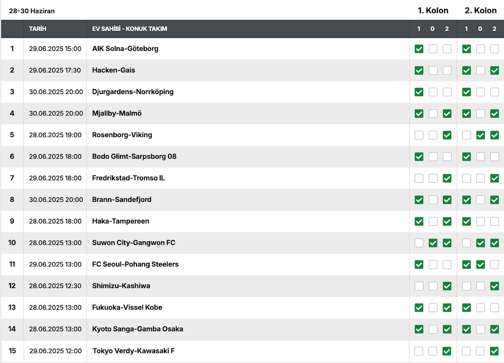Uncheck 1. Kolon draw box for Suwon City-Gangwon FC

click(x=433, y=243)
